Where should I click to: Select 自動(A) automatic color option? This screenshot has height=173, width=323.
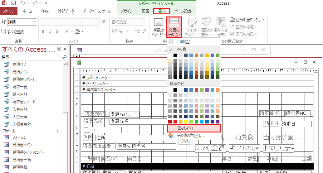183,42
